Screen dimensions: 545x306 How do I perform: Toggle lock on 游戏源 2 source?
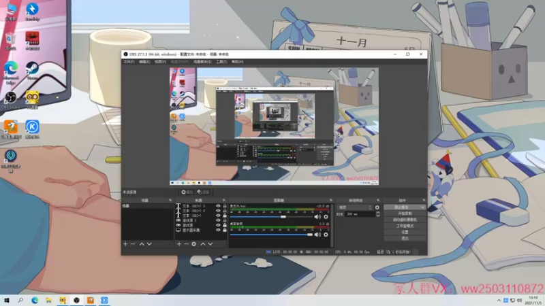(x=225, y=220)
